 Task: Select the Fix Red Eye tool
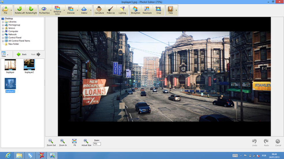[44, 10]
